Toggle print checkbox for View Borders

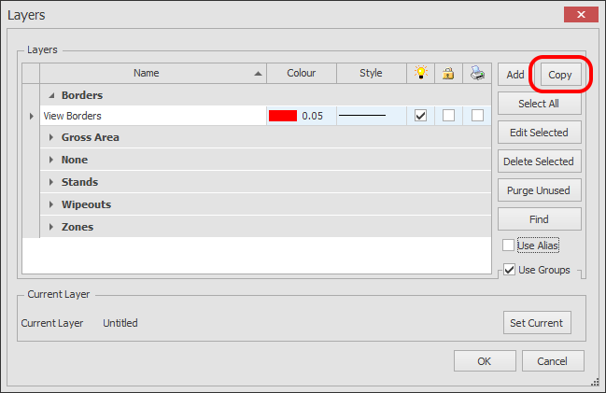point(477,116)
